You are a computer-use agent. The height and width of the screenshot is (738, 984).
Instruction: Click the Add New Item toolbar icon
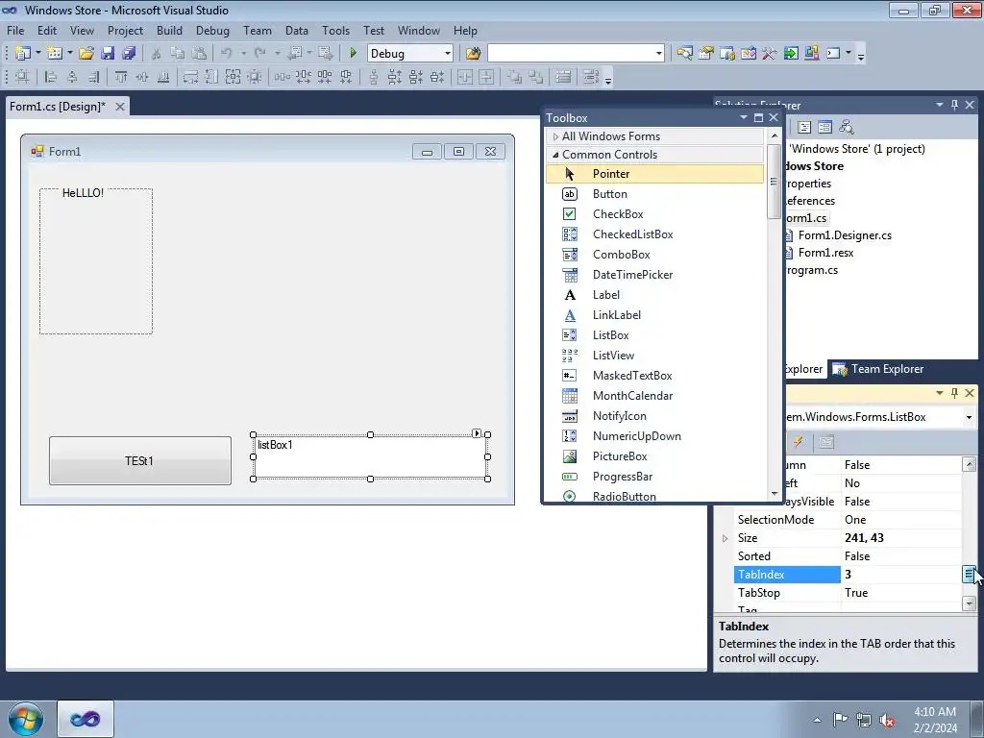55,54
